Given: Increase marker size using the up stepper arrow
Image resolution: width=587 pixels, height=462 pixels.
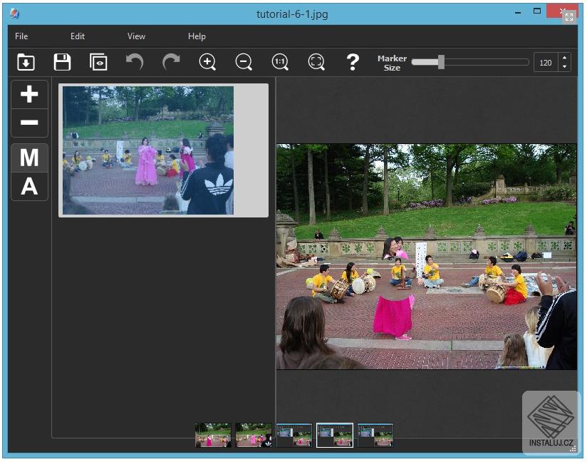Looking at the screenshot, I should [x=563, y=58].
